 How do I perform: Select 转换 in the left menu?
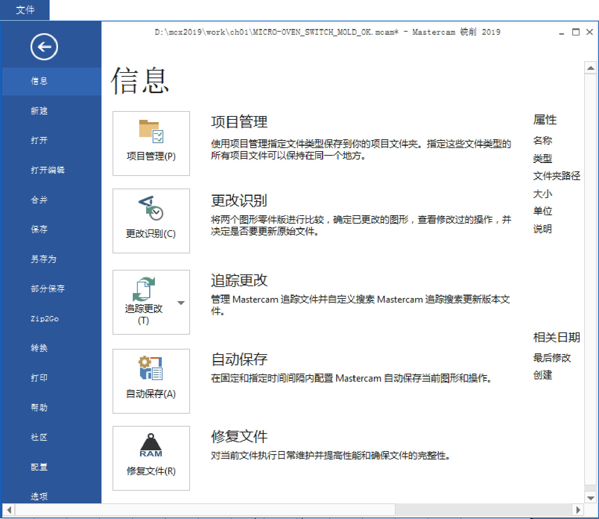click(39, 348)
